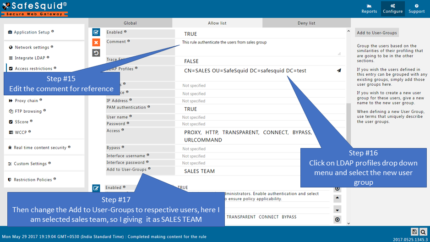This screenshot has width=430, height=242.
Task: Click info dot beside Add to User-Groups field
Action: pyautogui.click(x=149, y=169)
